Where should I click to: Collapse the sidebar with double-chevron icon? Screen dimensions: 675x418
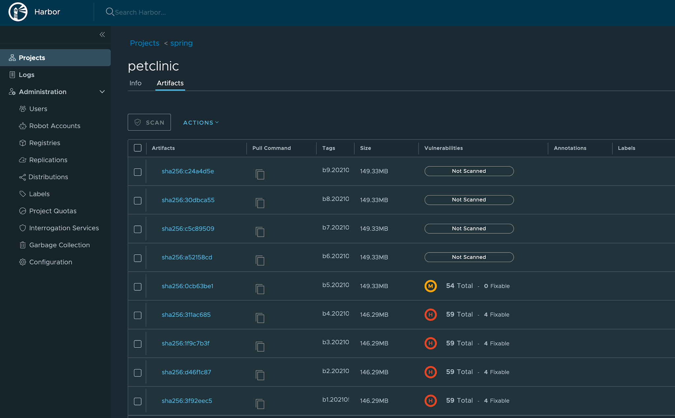coord(102,35)
